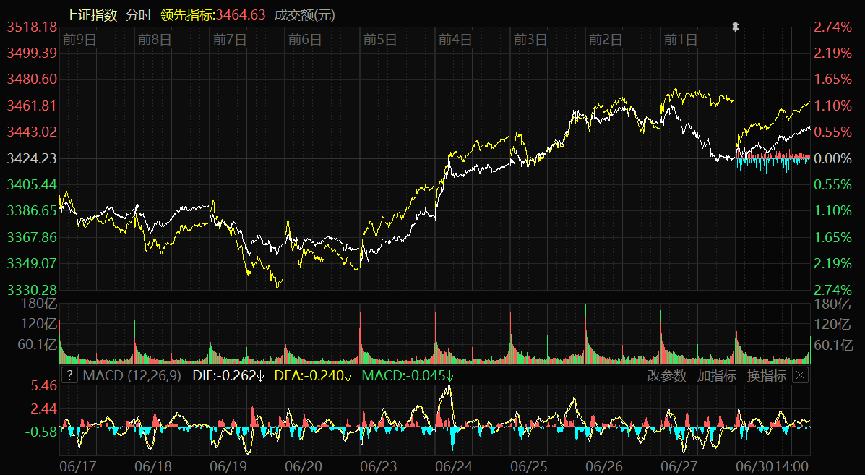Select the 前5日 day marker
Screen dimensions: 865x475
[x=380, y=40]
